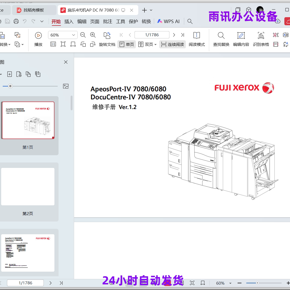
Task: Go to next page in the bottom status bar
Action: pos(50,283)
